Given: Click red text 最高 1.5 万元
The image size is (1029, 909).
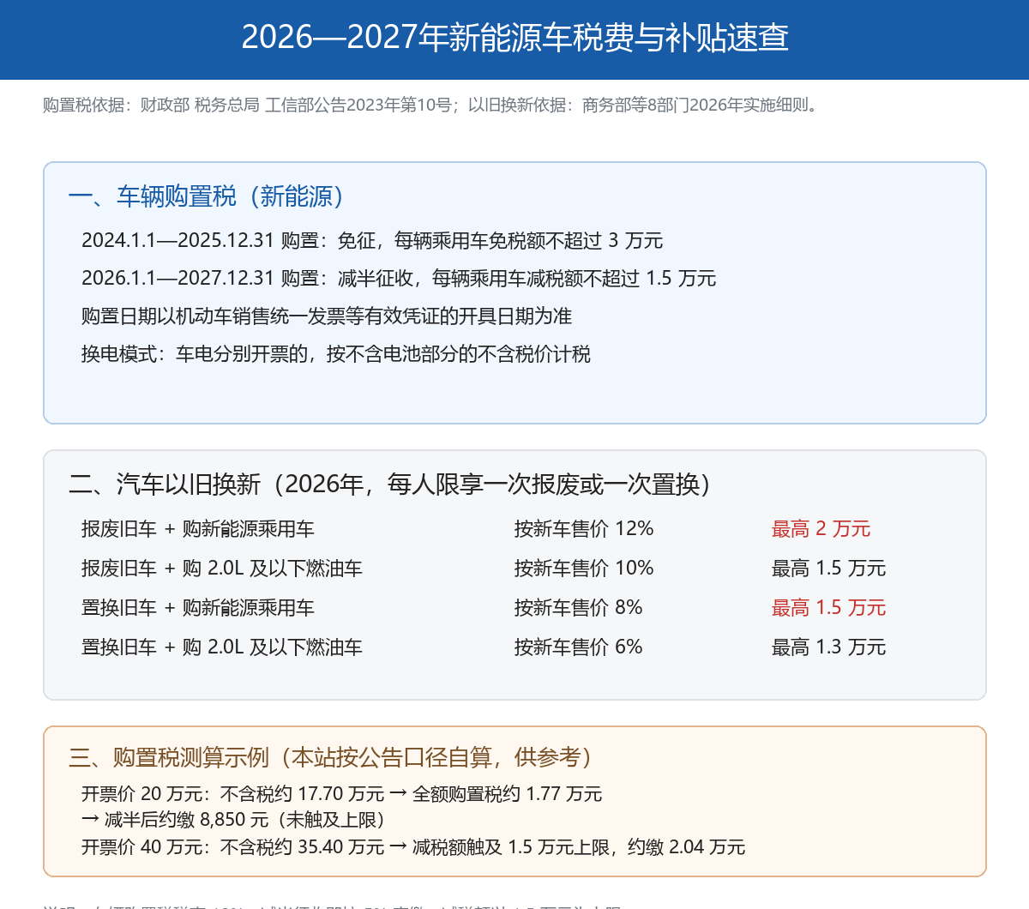Looking at the screenshot, I should (828, 608).
